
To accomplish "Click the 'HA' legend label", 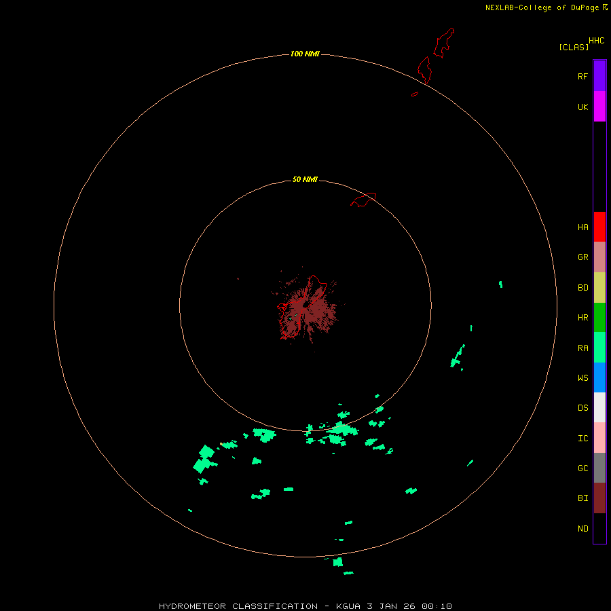I will [x=583, y=227].
